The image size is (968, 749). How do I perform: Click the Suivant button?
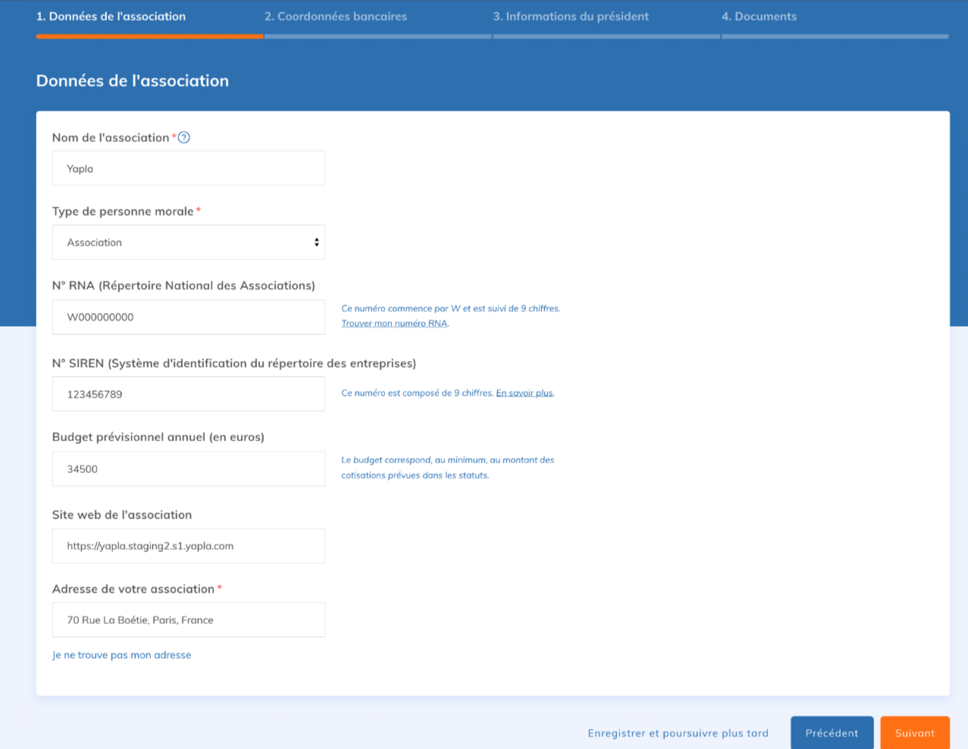point(914,732)
